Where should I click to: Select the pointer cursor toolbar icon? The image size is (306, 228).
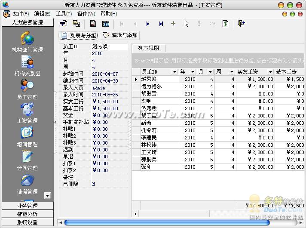187,24
